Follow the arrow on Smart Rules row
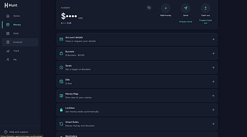Screen dimensions: 247x137 [x=213, y=124]
